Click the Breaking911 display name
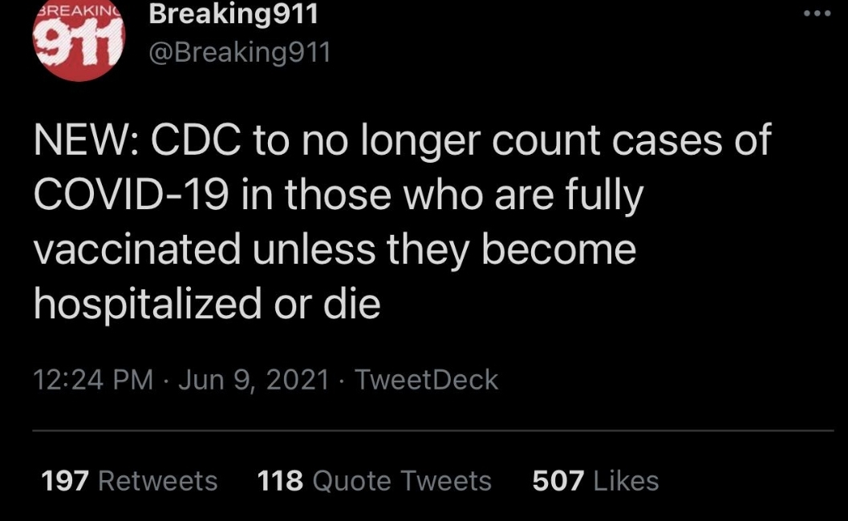 pyautogui.click(x=233, y=14)
